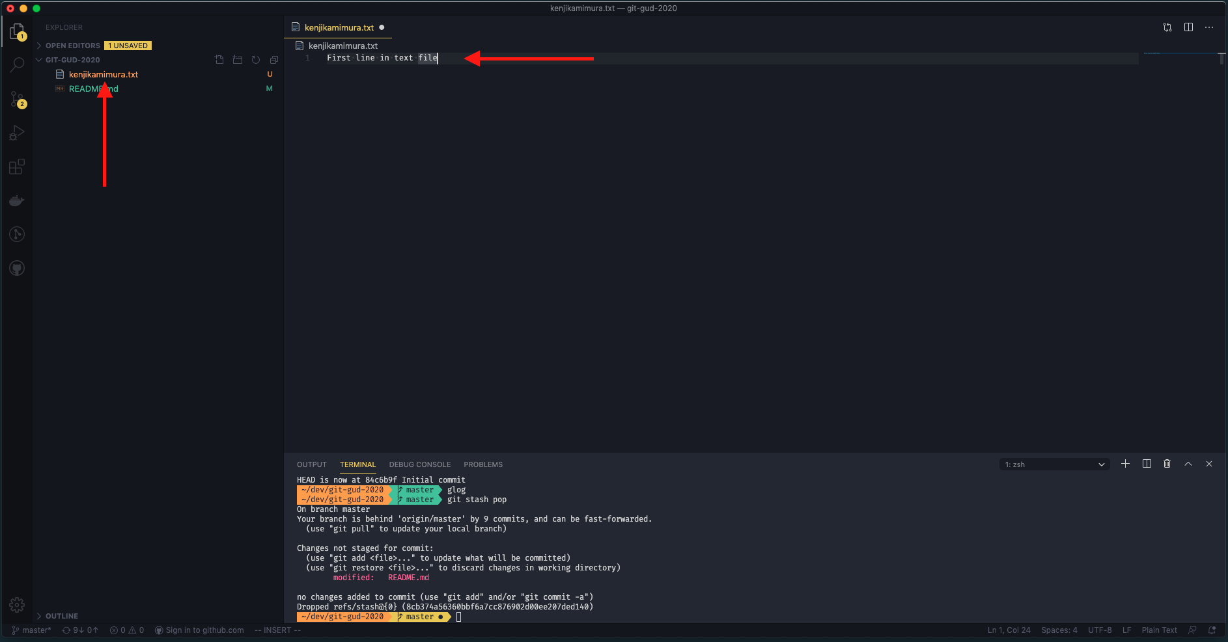Click the U status badge for kenjikamimura.txt
The width and height of the screenshot is (1228, 642).
tap(270, 74)
